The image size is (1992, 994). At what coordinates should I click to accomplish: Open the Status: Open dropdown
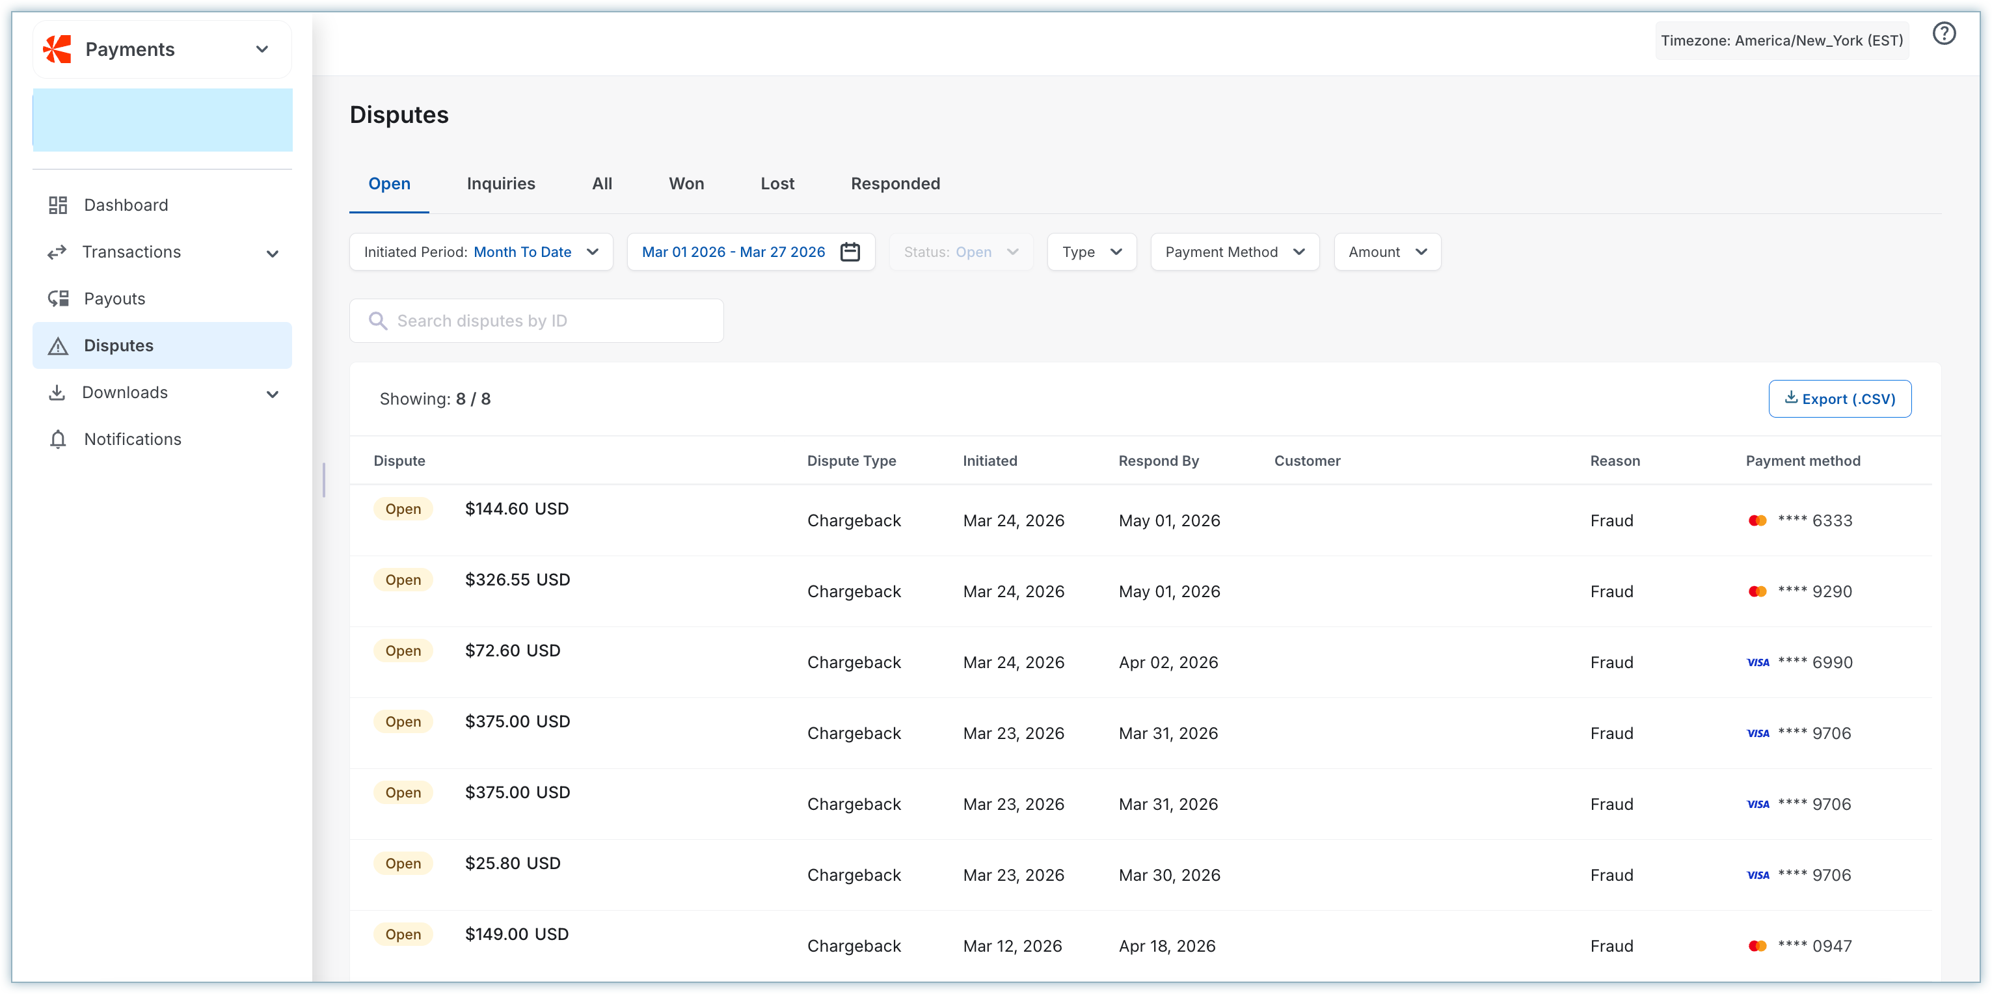[x=960, y=252]
